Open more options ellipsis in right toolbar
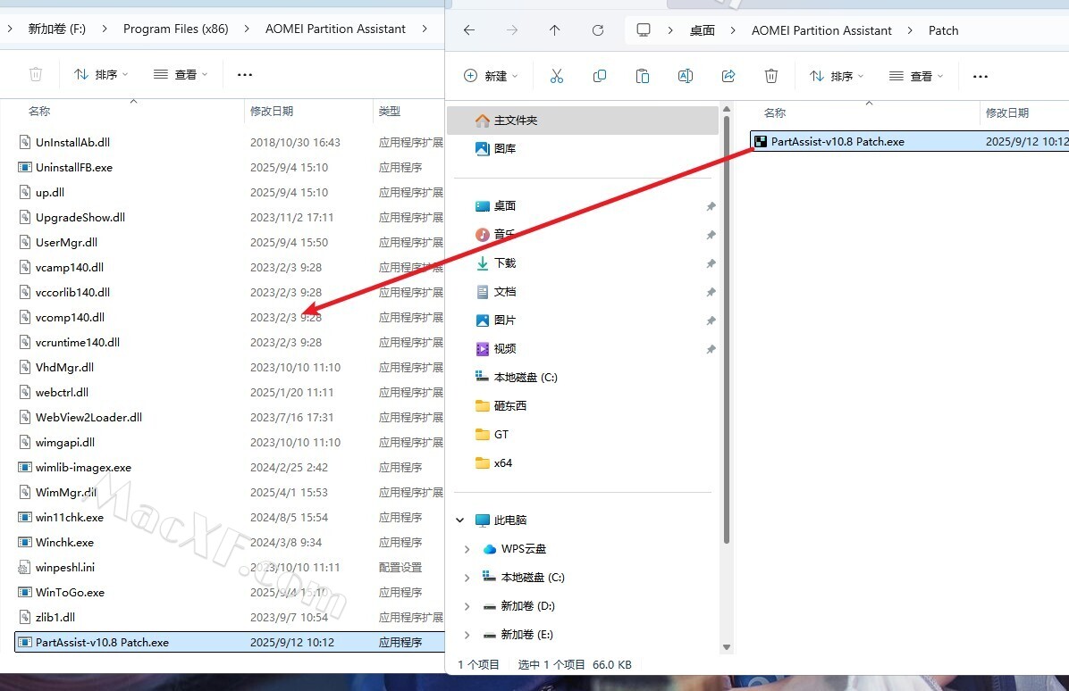Image resolution: width=1069 pixels, height=691 pixels. click(981, 76)
